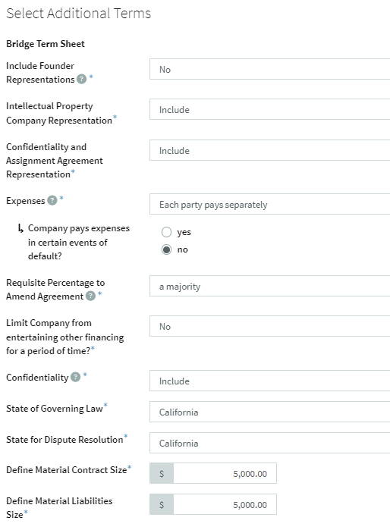Click help icon next to Confidentiality label
This screenshot has width=390, height=530.
click(x=75, y=377)
